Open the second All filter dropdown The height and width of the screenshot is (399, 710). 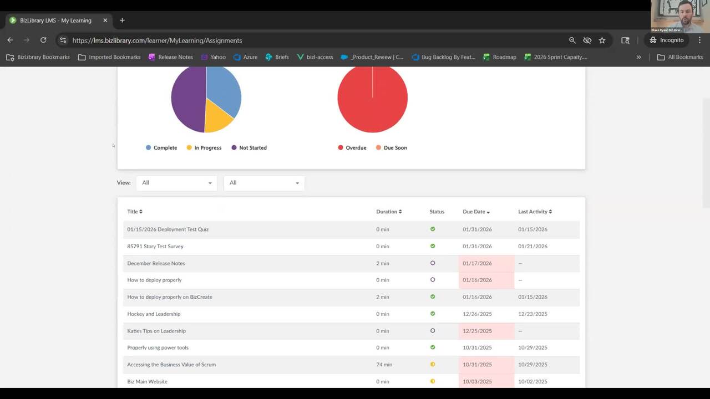pyautogui.click(x=264, y=183)
